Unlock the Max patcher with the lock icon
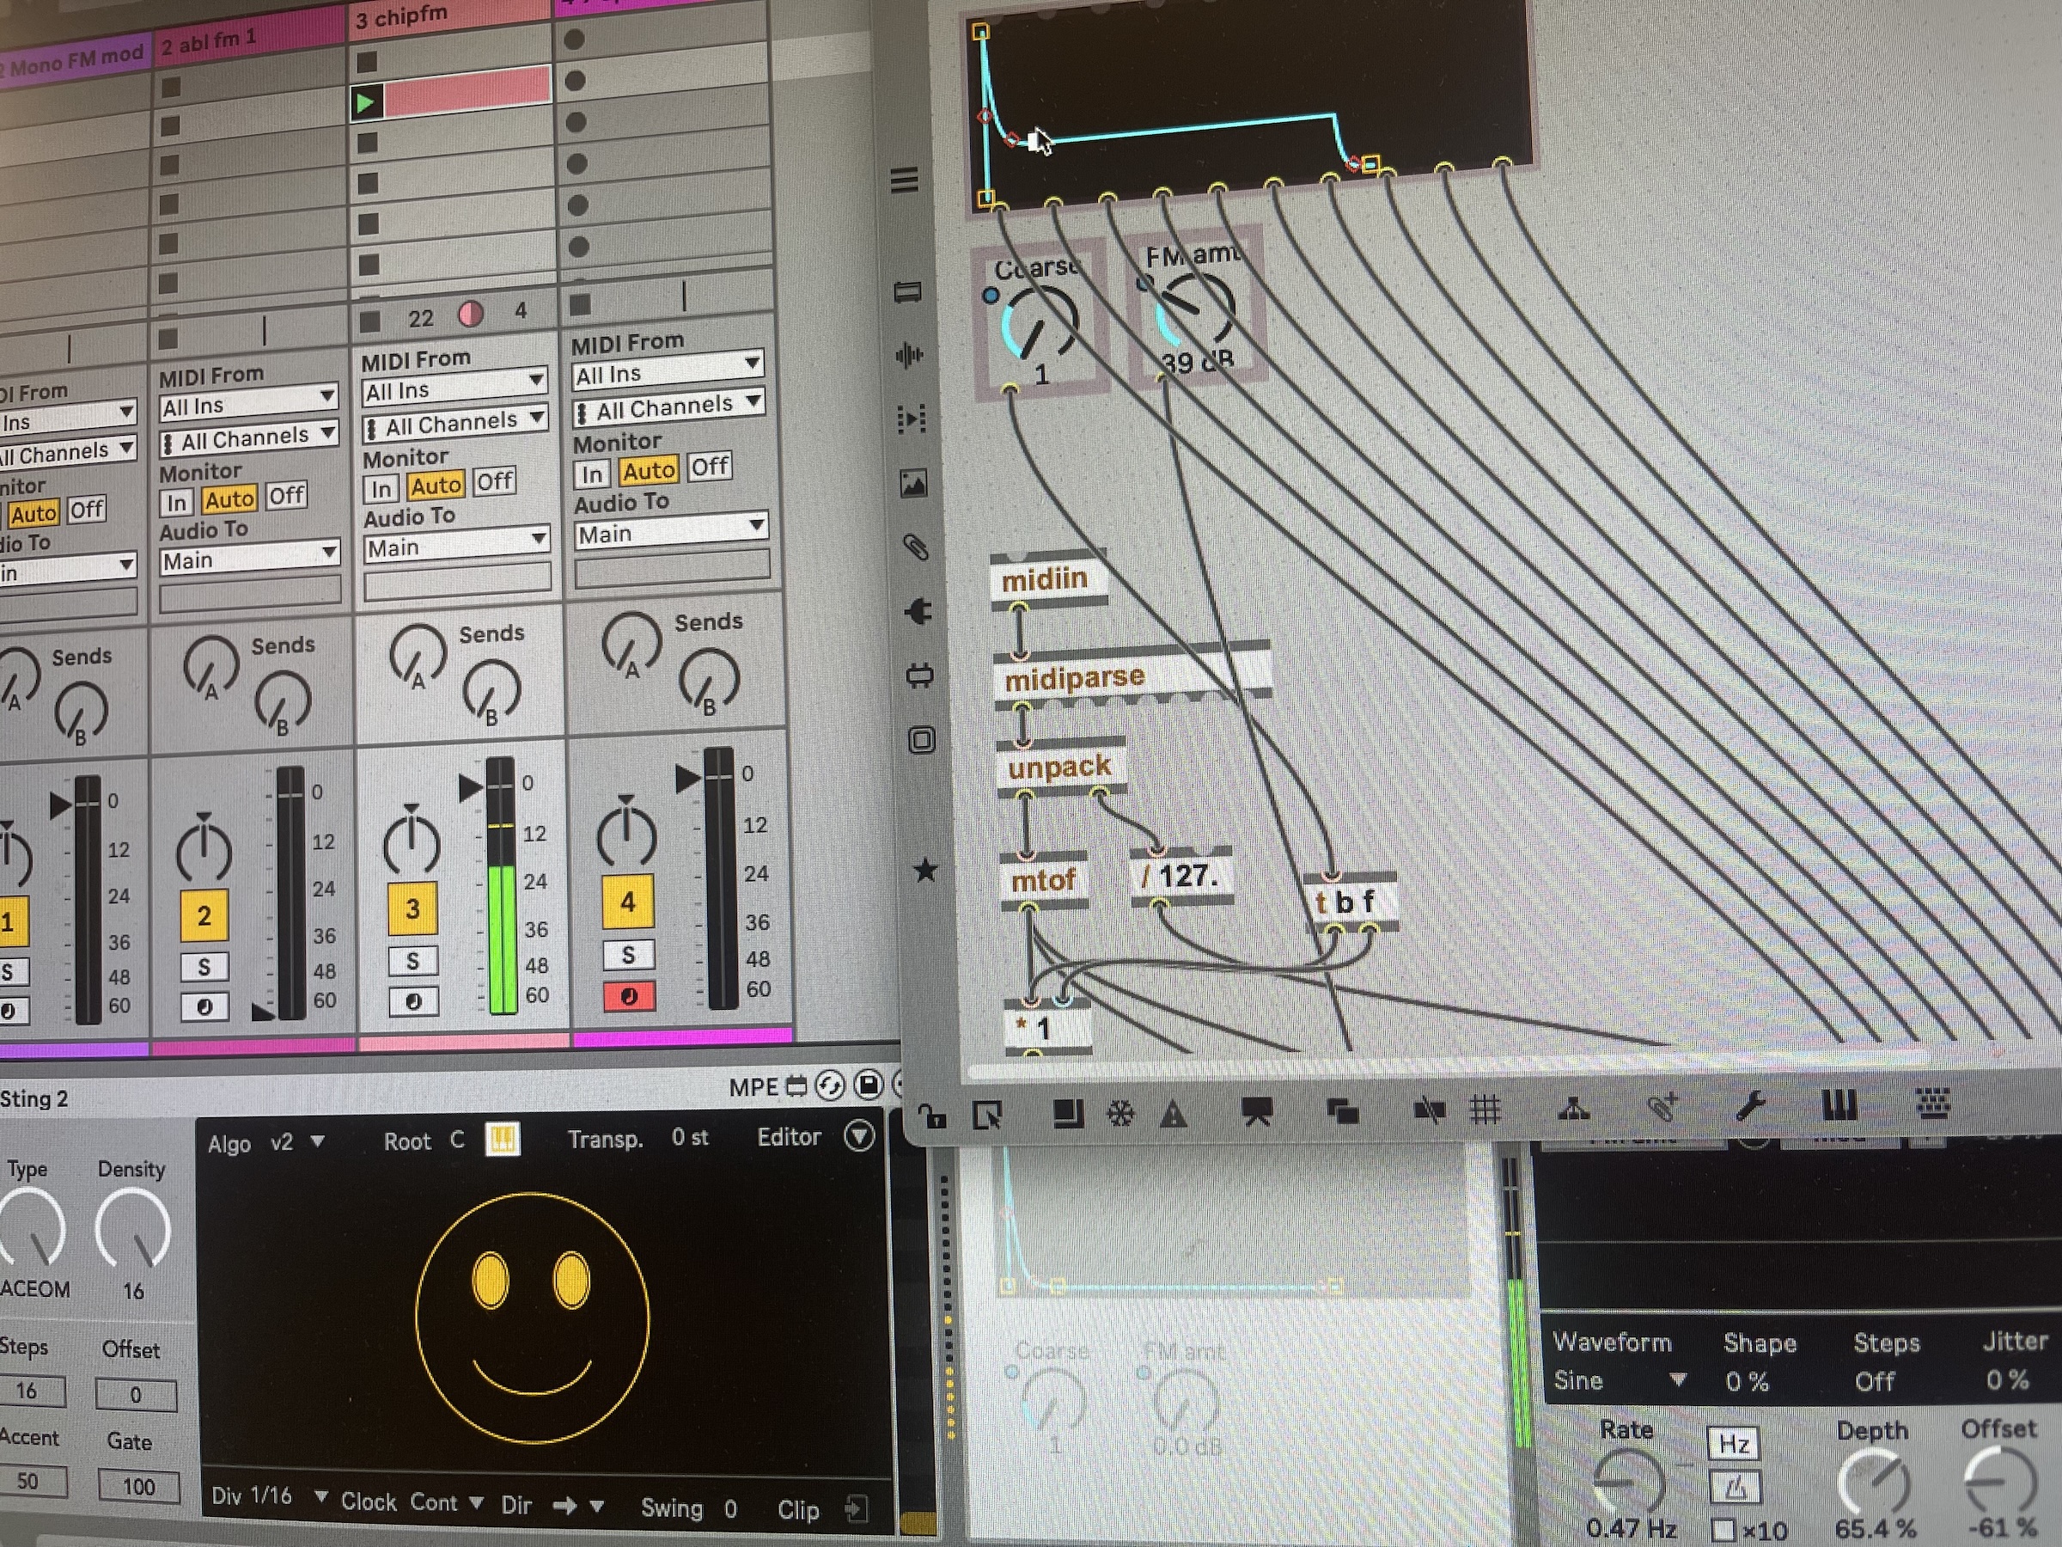The height and width of the screenshot is (1547, 2062). click(x=932, y=1116)
